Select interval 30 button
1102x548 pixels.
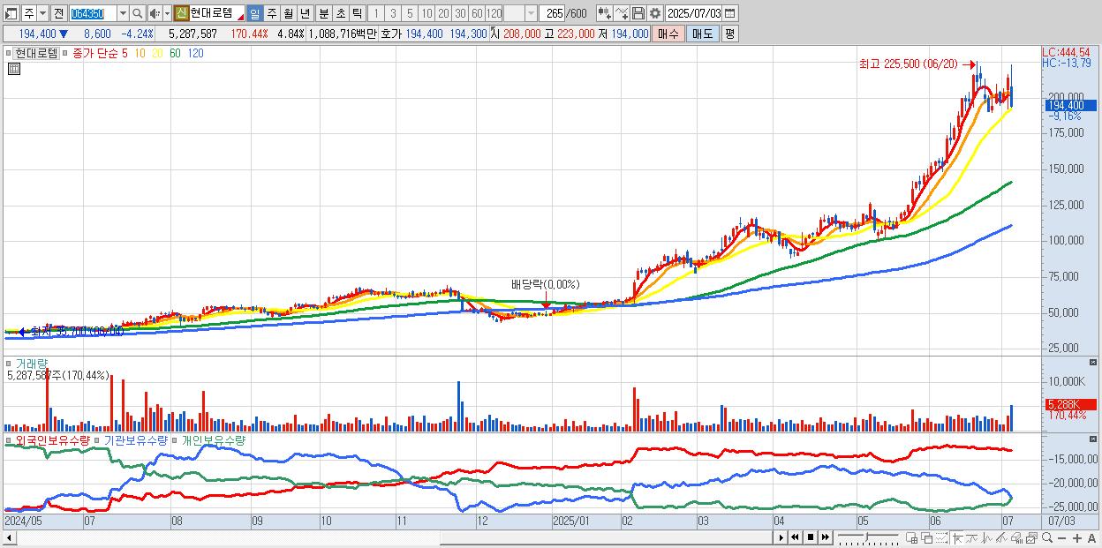460,13
